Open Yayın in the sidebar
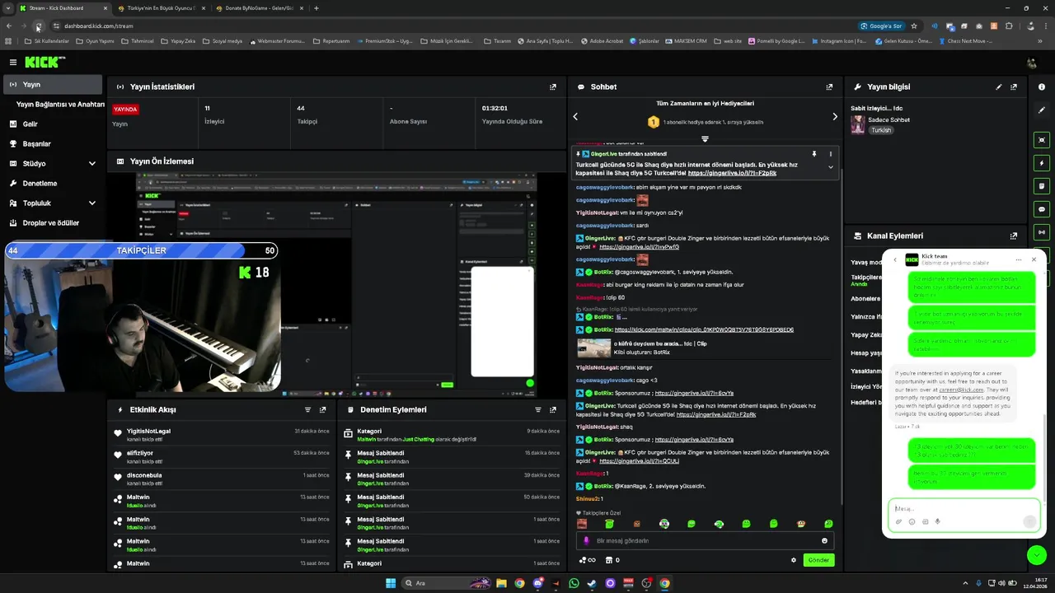Image resolution: width=1055 pixels, height=593 pixels. [53, 84]
